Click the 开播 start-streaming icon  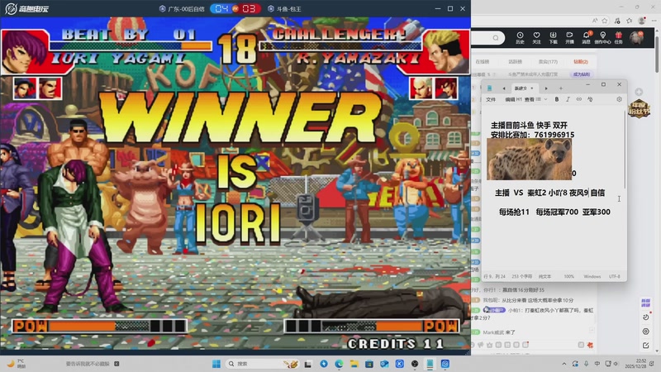pyautogui.click(x=569, y=37)
